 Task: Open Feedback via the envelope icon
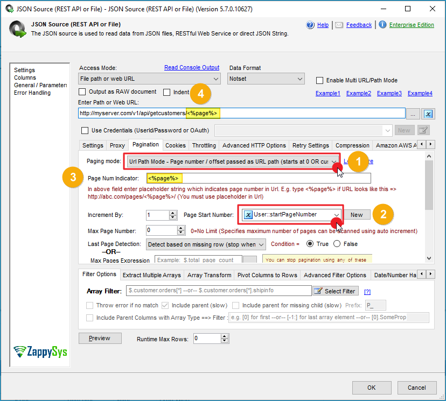tap(340, 25)
